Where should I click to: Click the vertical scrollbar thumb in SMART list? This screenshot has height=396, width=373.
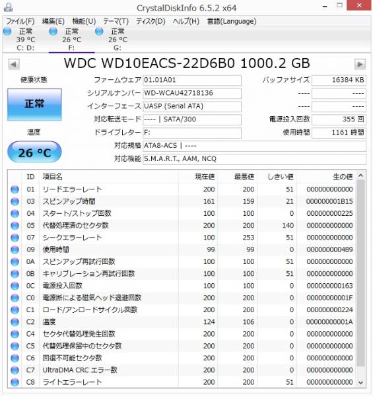[x=360, y=273]
